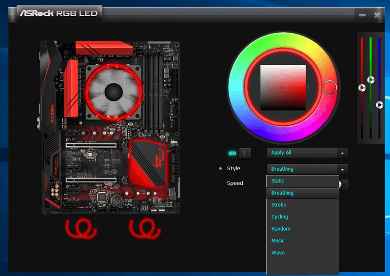Click the hue ring selector circle
Viewport: 390px width, 276px height.
pyautogui.click(x=330, y=87)
